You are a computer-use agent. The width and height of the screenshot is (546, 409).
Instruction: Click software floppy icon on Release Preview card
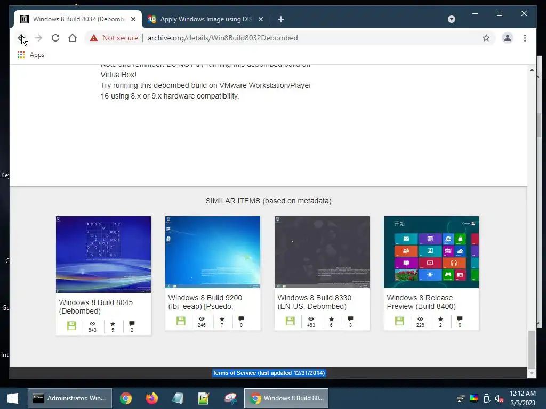399,321
